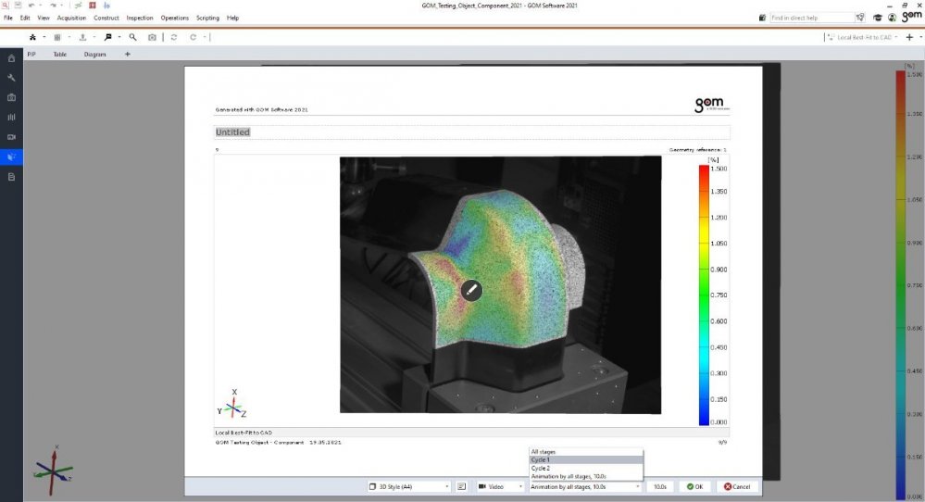This screenshot has width=925, height=502.
Task: Click the video camera icon in left sidebar
Action: click(11, 137)
